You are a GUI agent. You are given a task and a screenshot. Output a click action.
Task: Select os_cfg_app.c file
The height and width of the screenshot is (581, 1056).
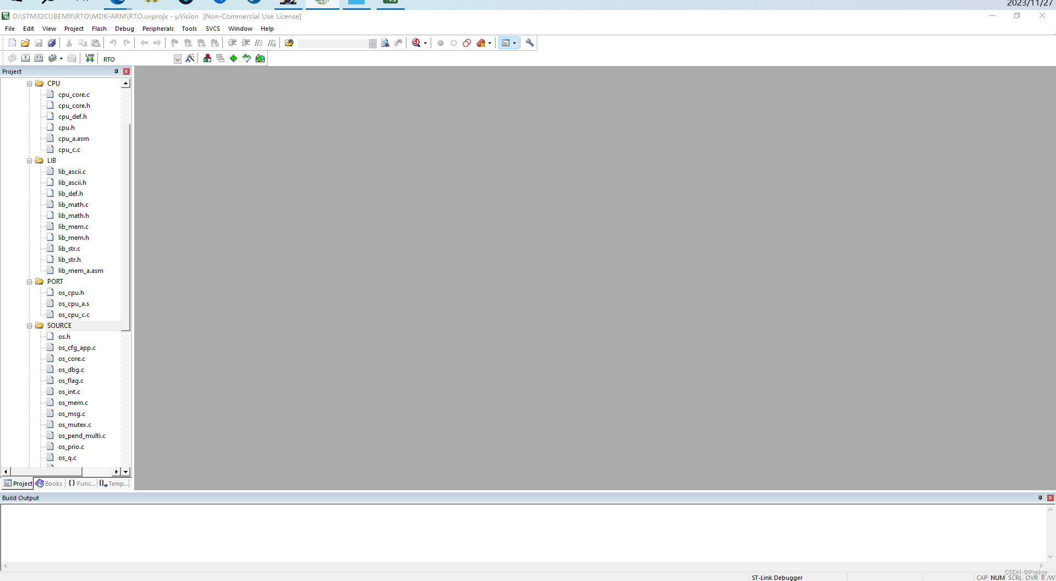[77, 348]
